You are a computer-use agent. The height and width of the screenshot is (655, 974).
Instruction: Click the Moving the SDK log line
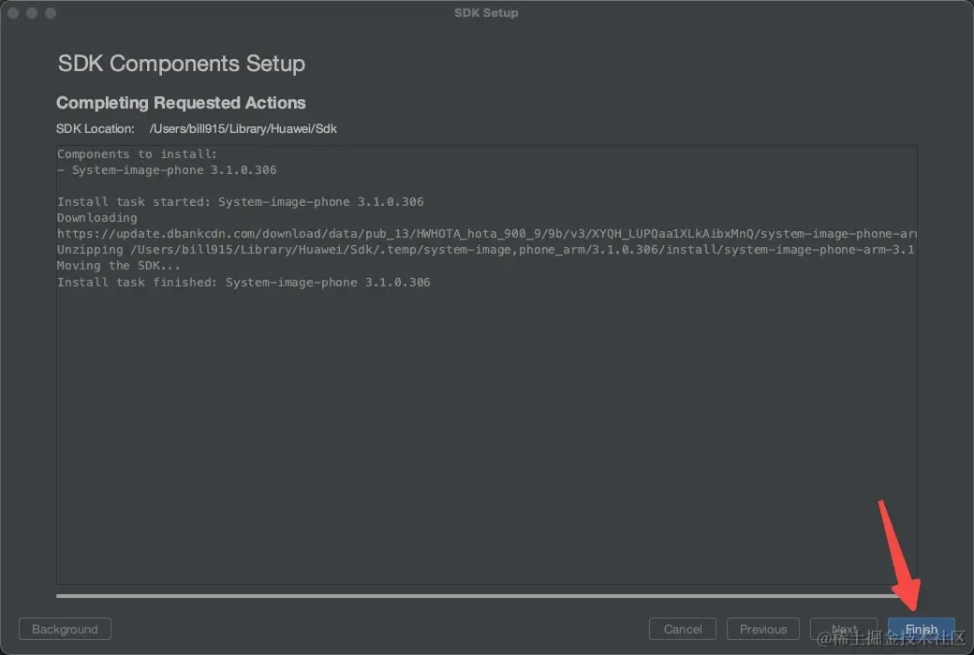pyautogui.click(x=119, y=266)
